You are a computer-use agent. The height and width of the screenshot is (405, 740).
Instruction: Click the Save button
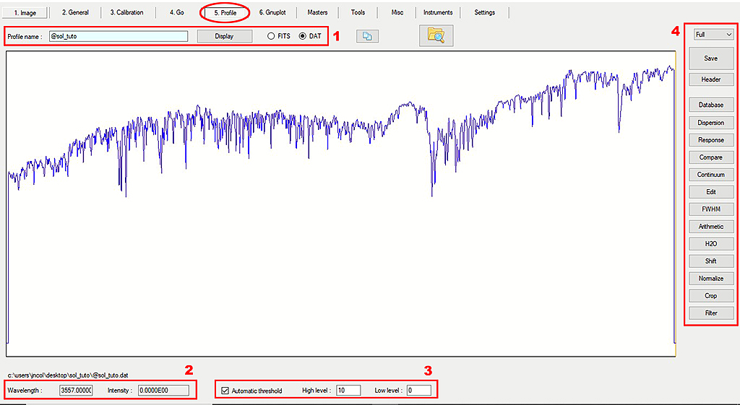click(711, 58)
